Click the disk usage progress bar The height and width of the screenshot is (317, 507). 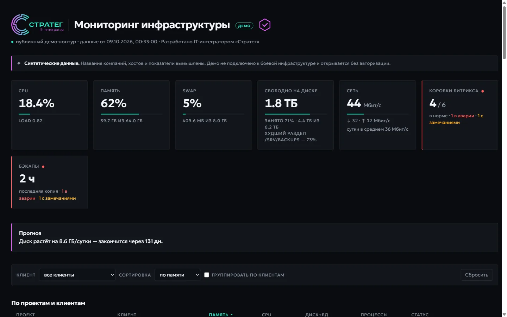pos(296,114)
